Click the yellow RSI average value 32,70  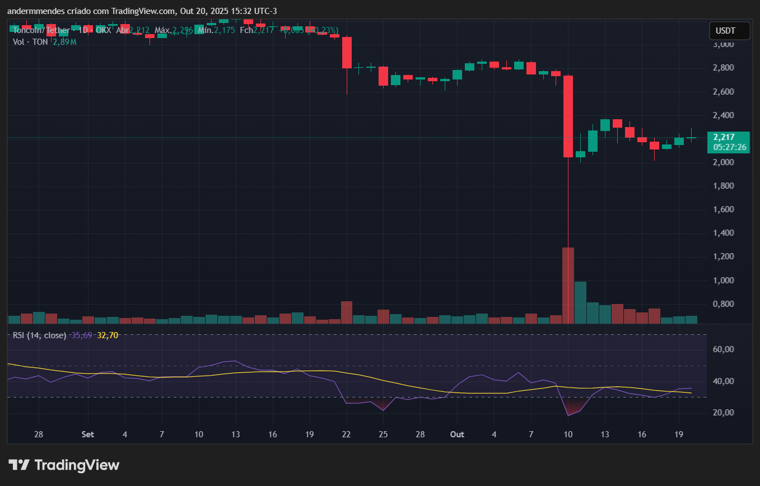coord(108,335)
